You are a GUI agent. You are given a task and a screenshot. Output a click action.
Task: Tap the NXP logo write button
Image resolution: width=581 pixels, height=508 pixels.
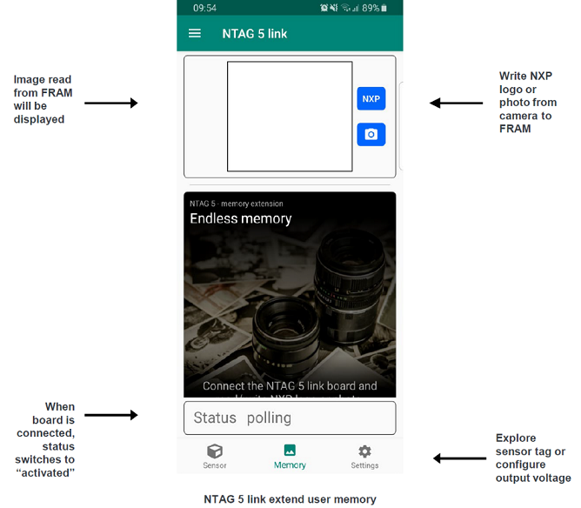point(371,99)
